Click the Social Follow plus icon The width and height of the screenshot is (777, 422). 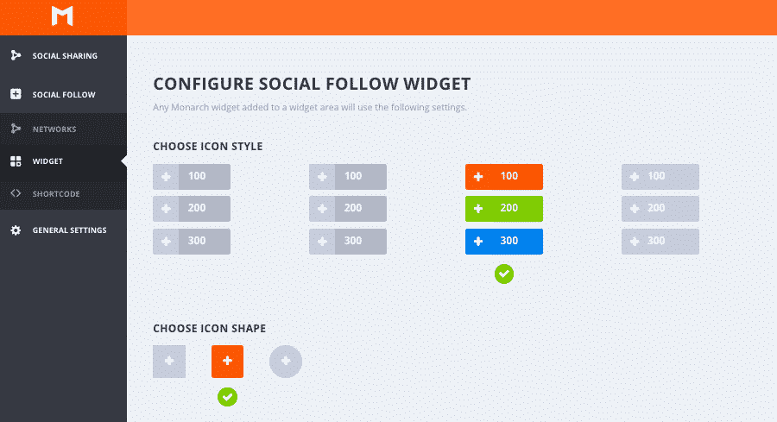click(16, 93)
